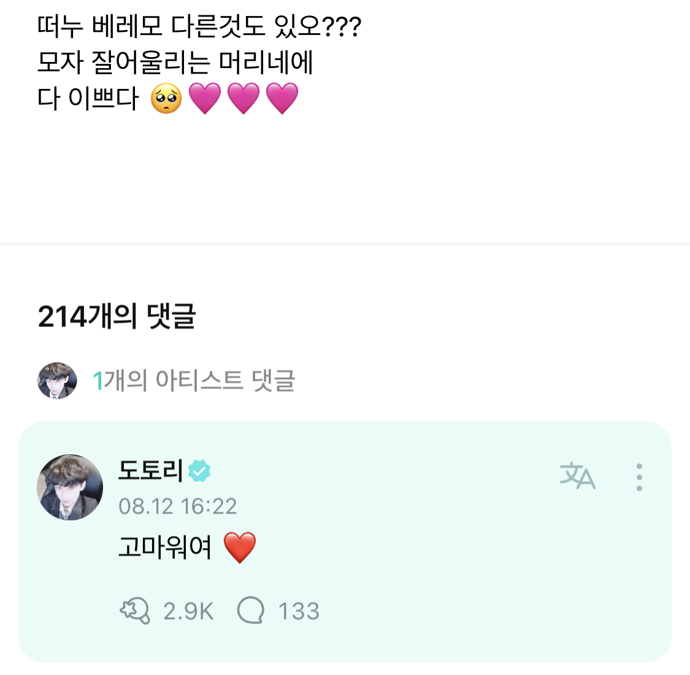
Task: Open the three-dot more options menu
Action: click(x=639, y=477)
